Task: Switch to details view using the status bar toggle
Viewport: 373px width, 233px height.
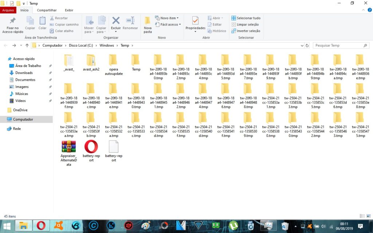Action: pos(362,216)
